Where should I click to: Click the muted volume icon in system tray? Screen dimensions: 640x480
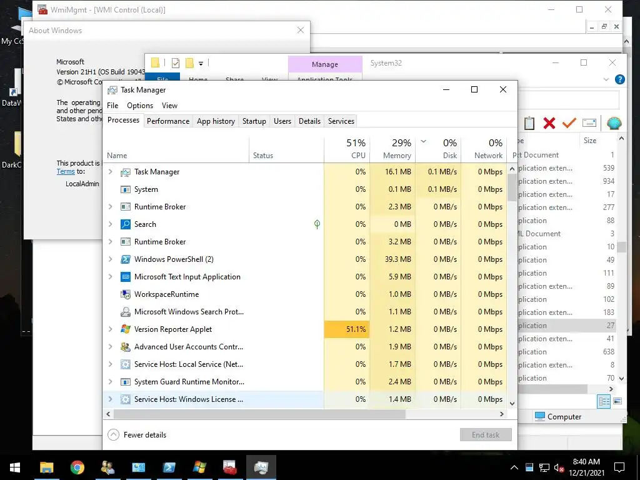[x=559, y=467]
